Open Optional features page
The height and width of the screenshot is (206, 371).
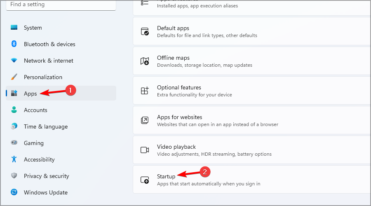click(x=252, y=91)
